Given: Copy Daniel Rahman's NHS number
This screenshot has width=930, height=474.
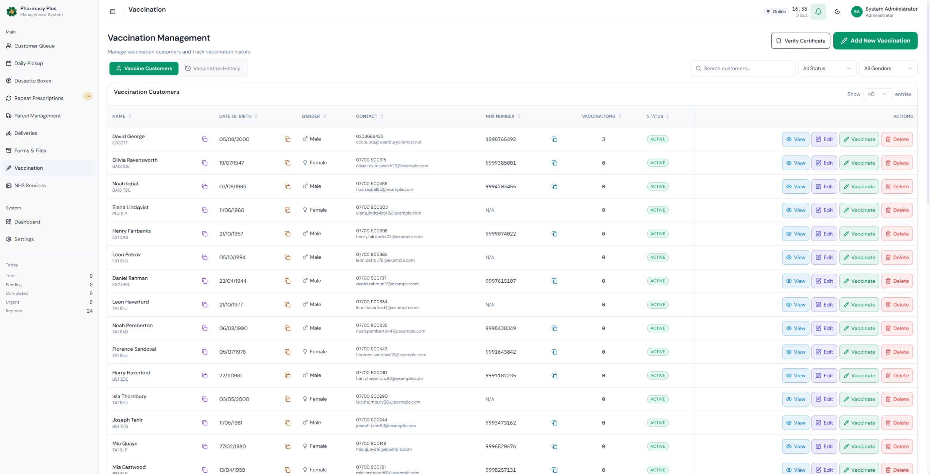Looking at the screenshot, I should [x=554, y=281].
